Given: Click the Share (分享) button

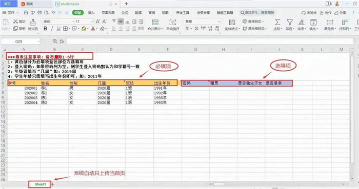Looking at the screenshot, I should (340, 13).
